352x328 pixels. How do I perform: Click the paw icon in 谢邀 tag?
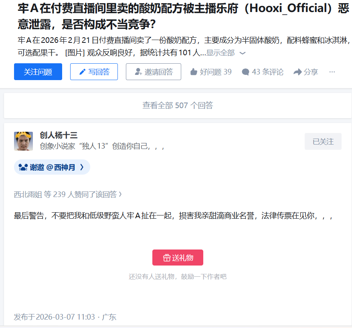click(23, 167)
